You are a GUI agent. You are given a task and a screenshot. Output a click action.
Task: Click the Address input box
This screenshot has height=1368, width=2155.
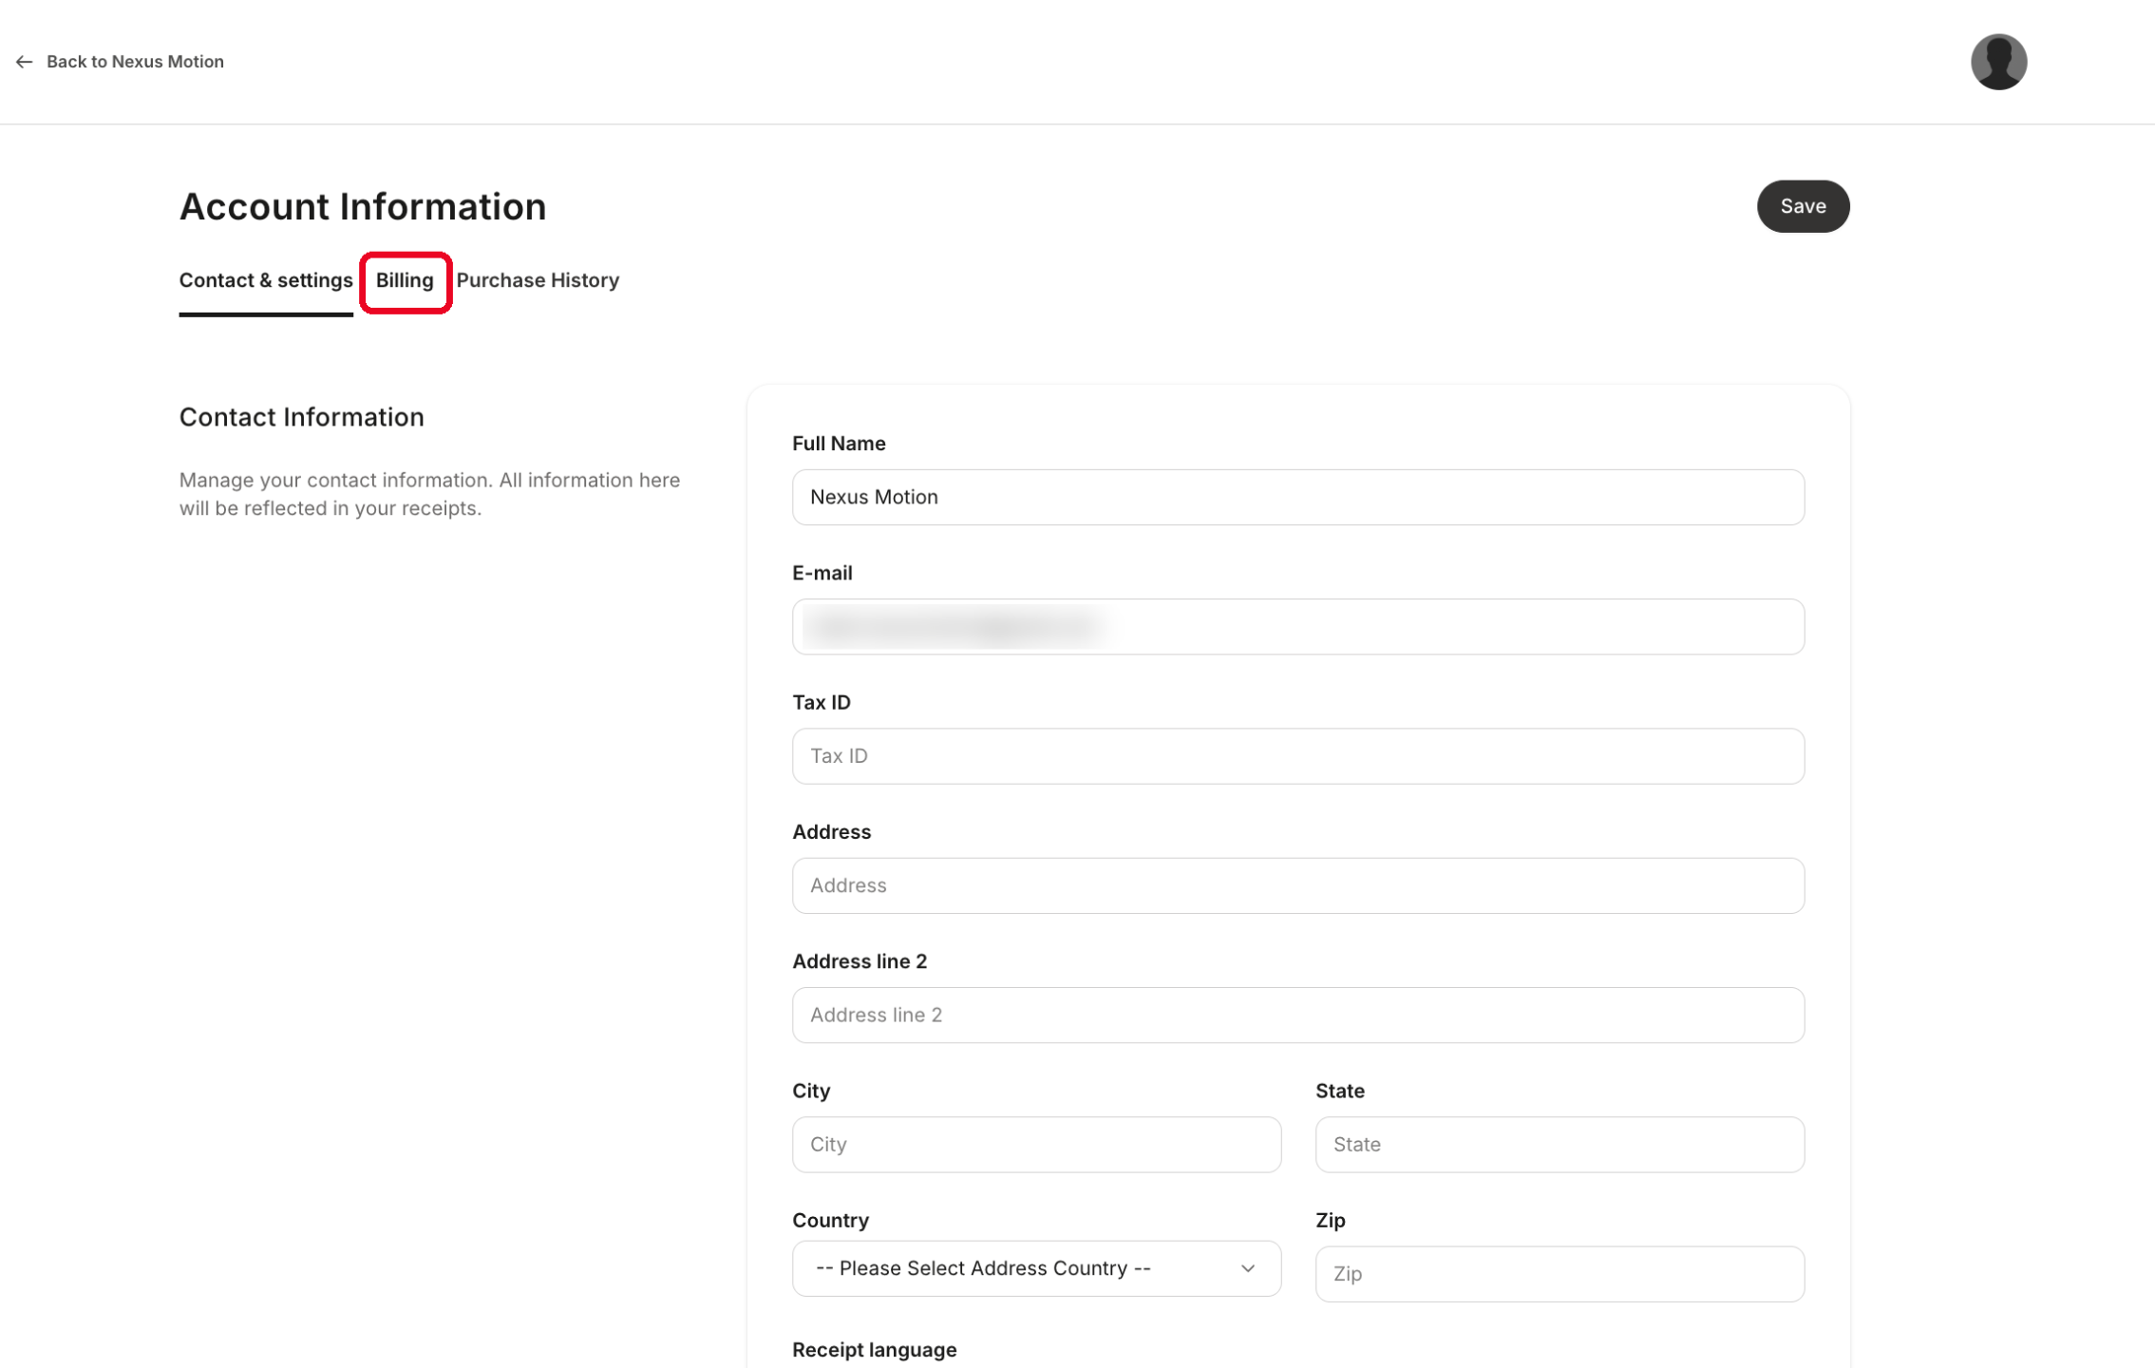pyautogui.click(x=1297, y=885)
